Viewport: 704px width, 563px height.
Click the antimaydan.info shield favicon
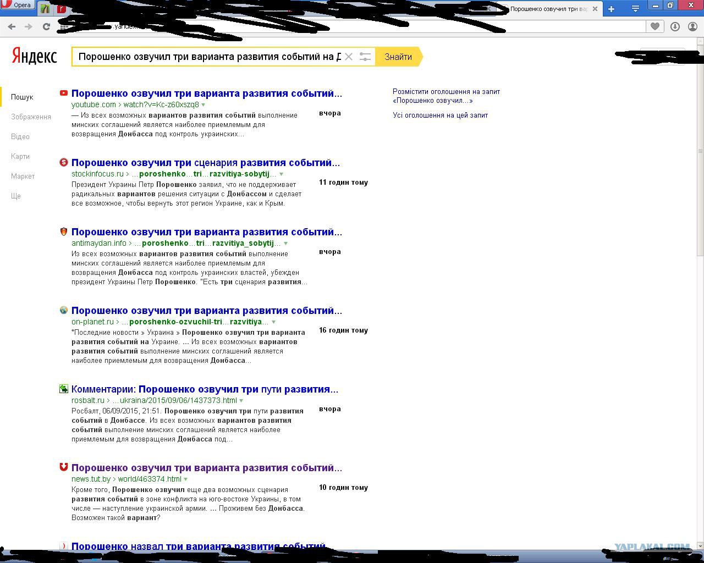point(64,231)
